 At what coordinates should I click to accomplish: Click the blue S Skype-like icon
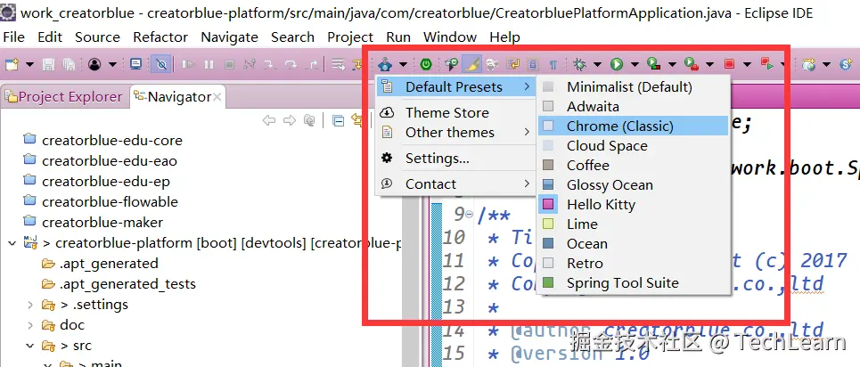pos(847,65)
